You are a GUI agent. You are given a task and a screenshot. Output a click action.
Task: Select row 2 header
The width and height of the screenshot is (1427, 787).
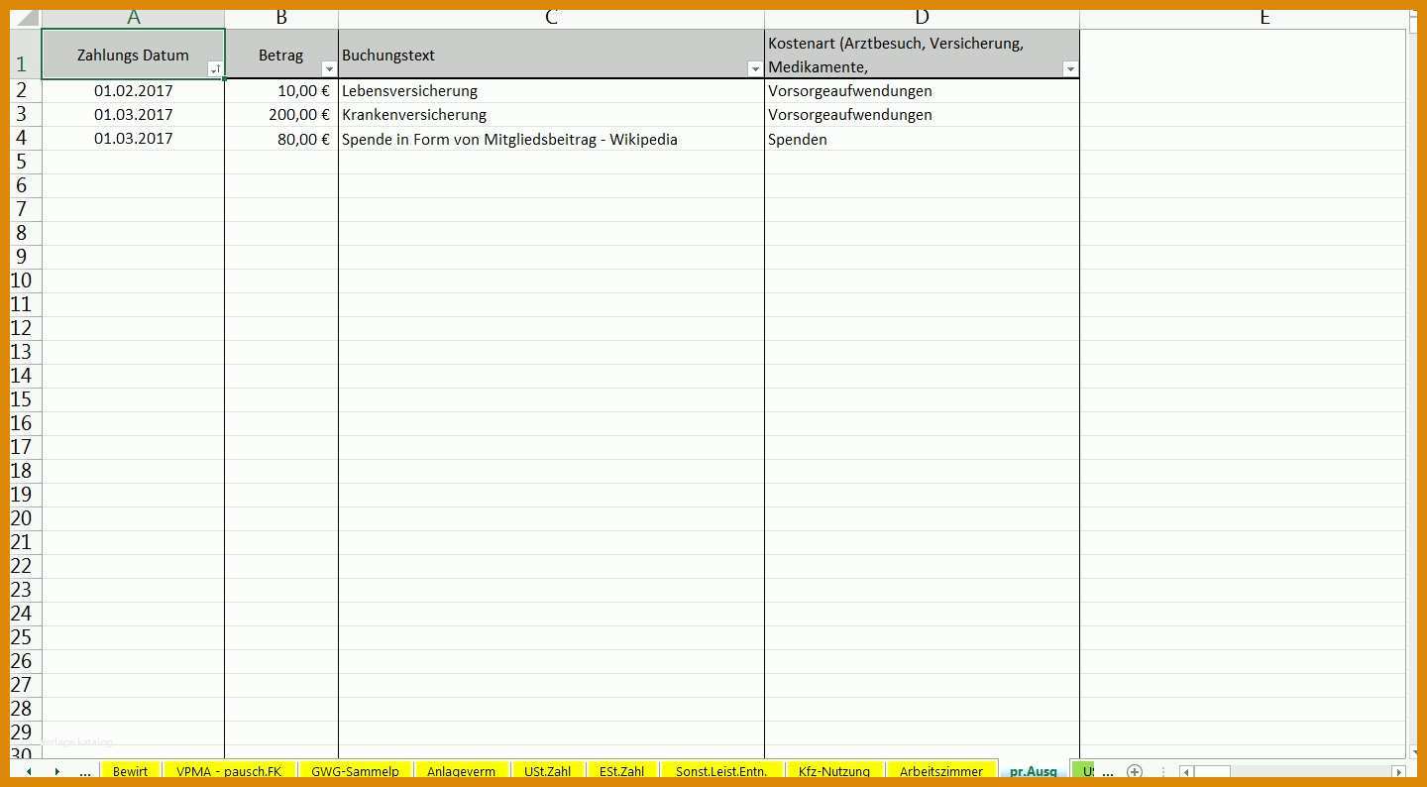tap(25, 90)
